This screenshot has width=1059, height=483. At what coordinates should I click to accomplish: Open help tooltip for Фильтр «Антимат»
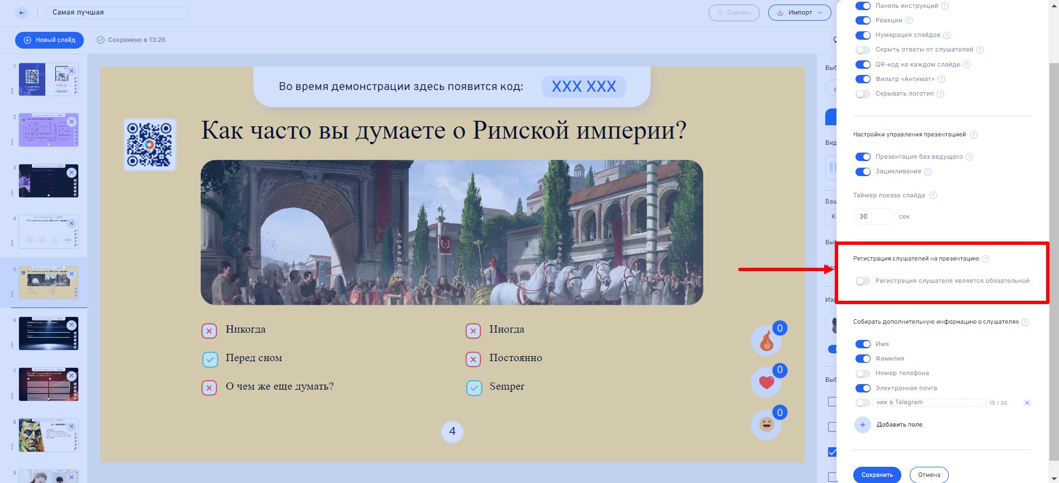(941, 79)
